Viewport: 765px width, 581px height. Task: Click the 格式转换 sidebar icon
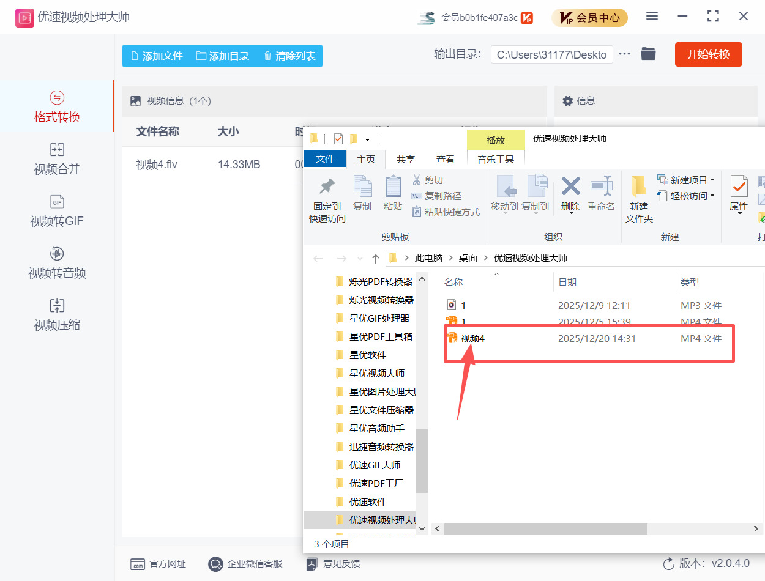click(56, 106)
